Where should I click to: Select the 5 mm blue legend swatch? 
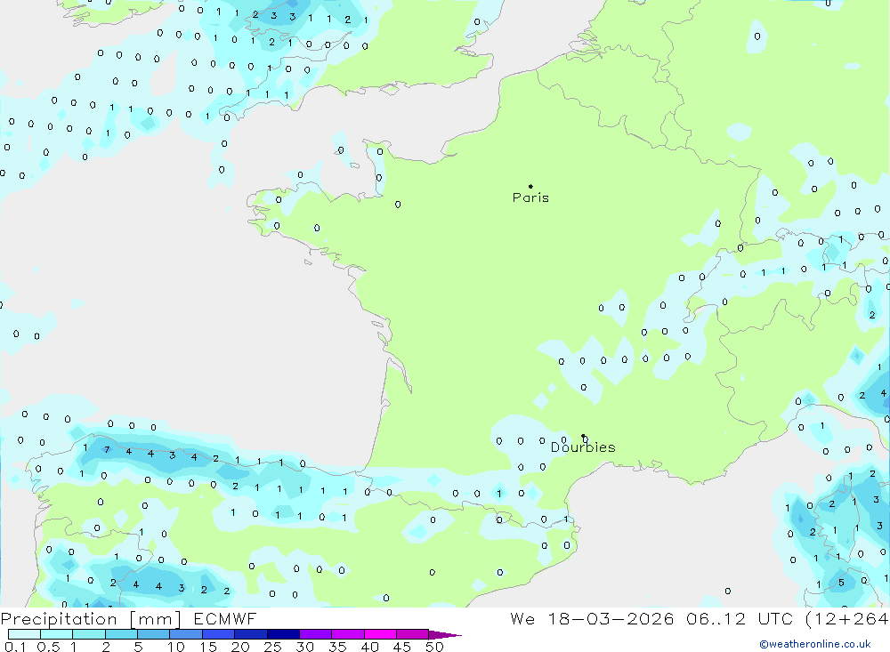coord(153,634)
